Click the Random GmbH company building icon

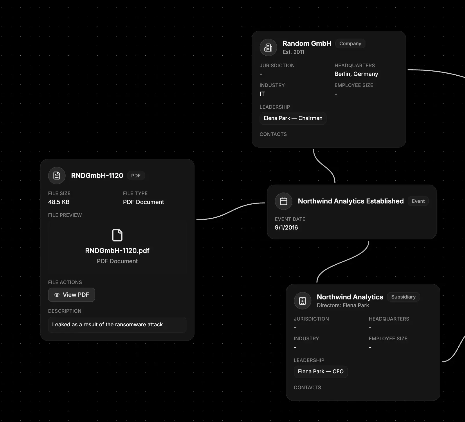tap(268, 47)
